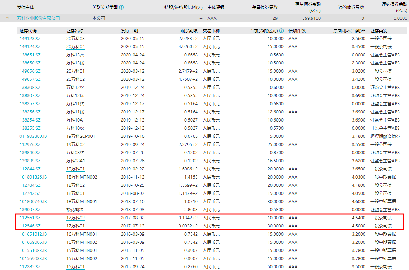The height and width of the screenshot is (270, 409).
Task: Click the 发行日期 column header
Action: pos(129,30)
